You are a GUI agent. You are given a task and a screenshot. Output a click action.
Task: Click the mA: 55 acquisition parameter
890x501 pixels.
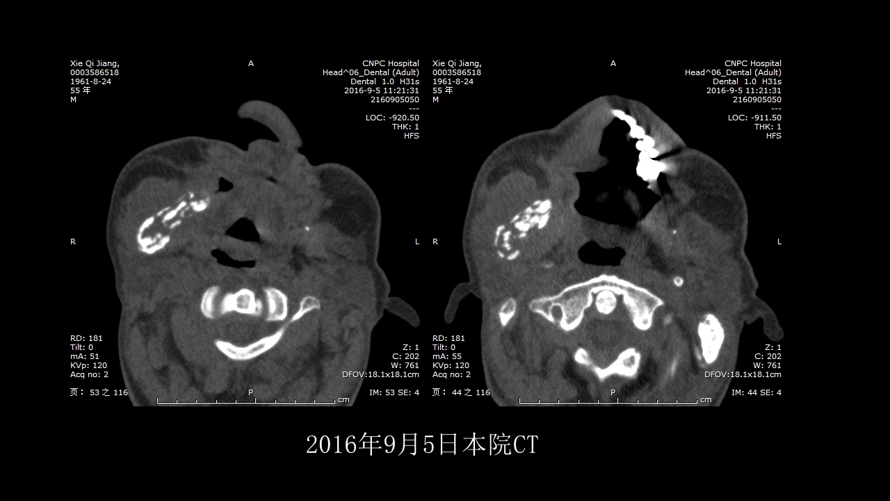coord(448,356)
